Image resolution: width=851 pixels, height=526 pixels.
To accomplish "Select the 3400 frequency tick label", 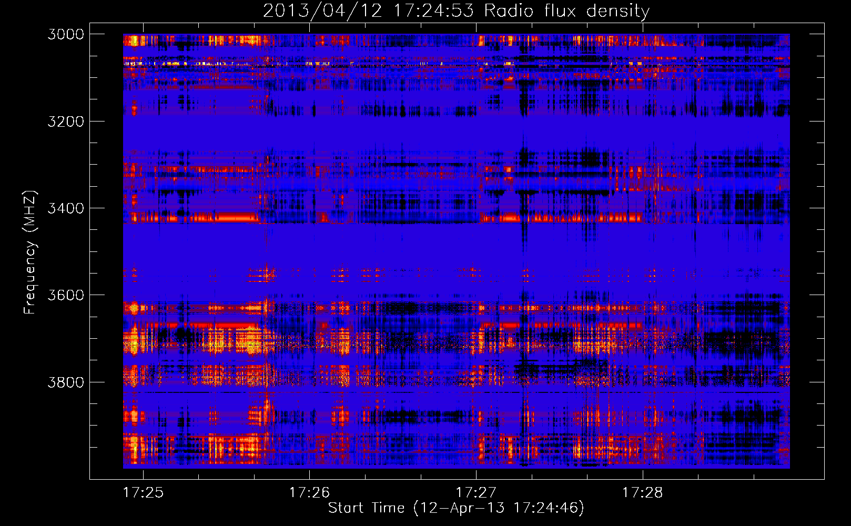I will click(x=66, y=208).
